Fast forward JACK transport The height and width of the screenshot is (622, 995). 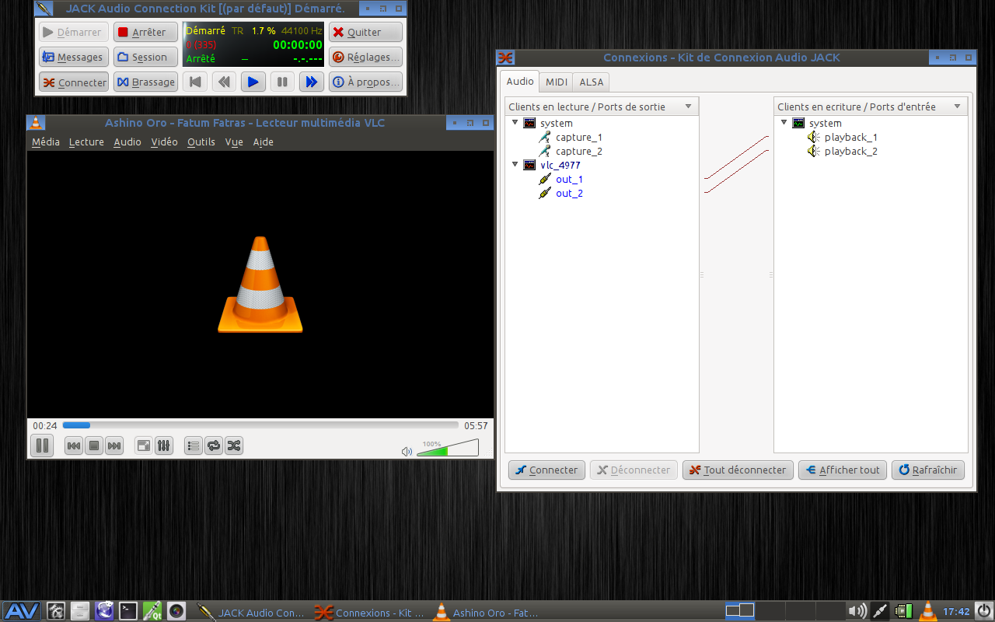(x=311, y=82)
